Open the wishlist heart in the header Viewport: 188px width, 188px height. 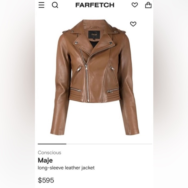pyautogui.click(x=135, y=5)
